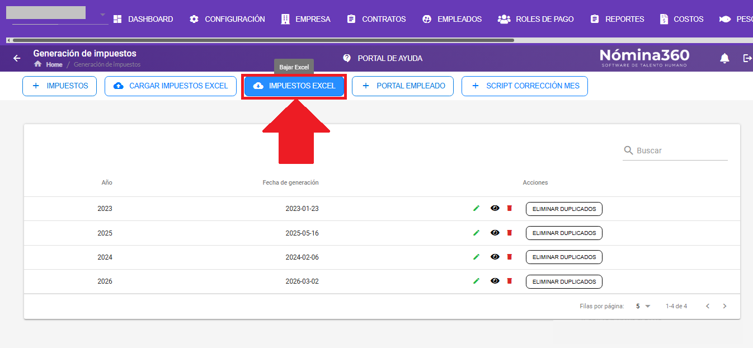Open the notifications bell
The width and height of the screenshot is (753, 348).
724,58
